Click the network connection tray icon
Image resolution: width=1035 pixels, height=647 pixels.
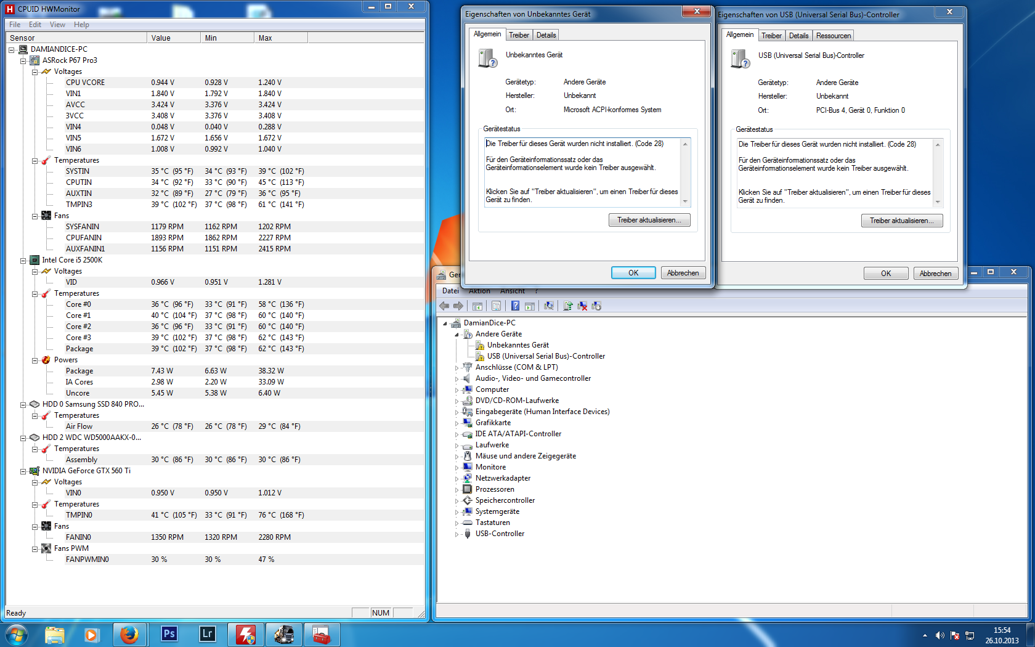[969, 635]
